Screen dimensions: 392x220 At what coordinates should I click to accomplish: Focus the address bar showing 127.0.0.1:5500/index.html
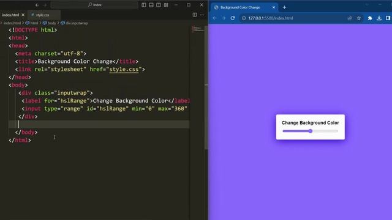pos(271,18)
